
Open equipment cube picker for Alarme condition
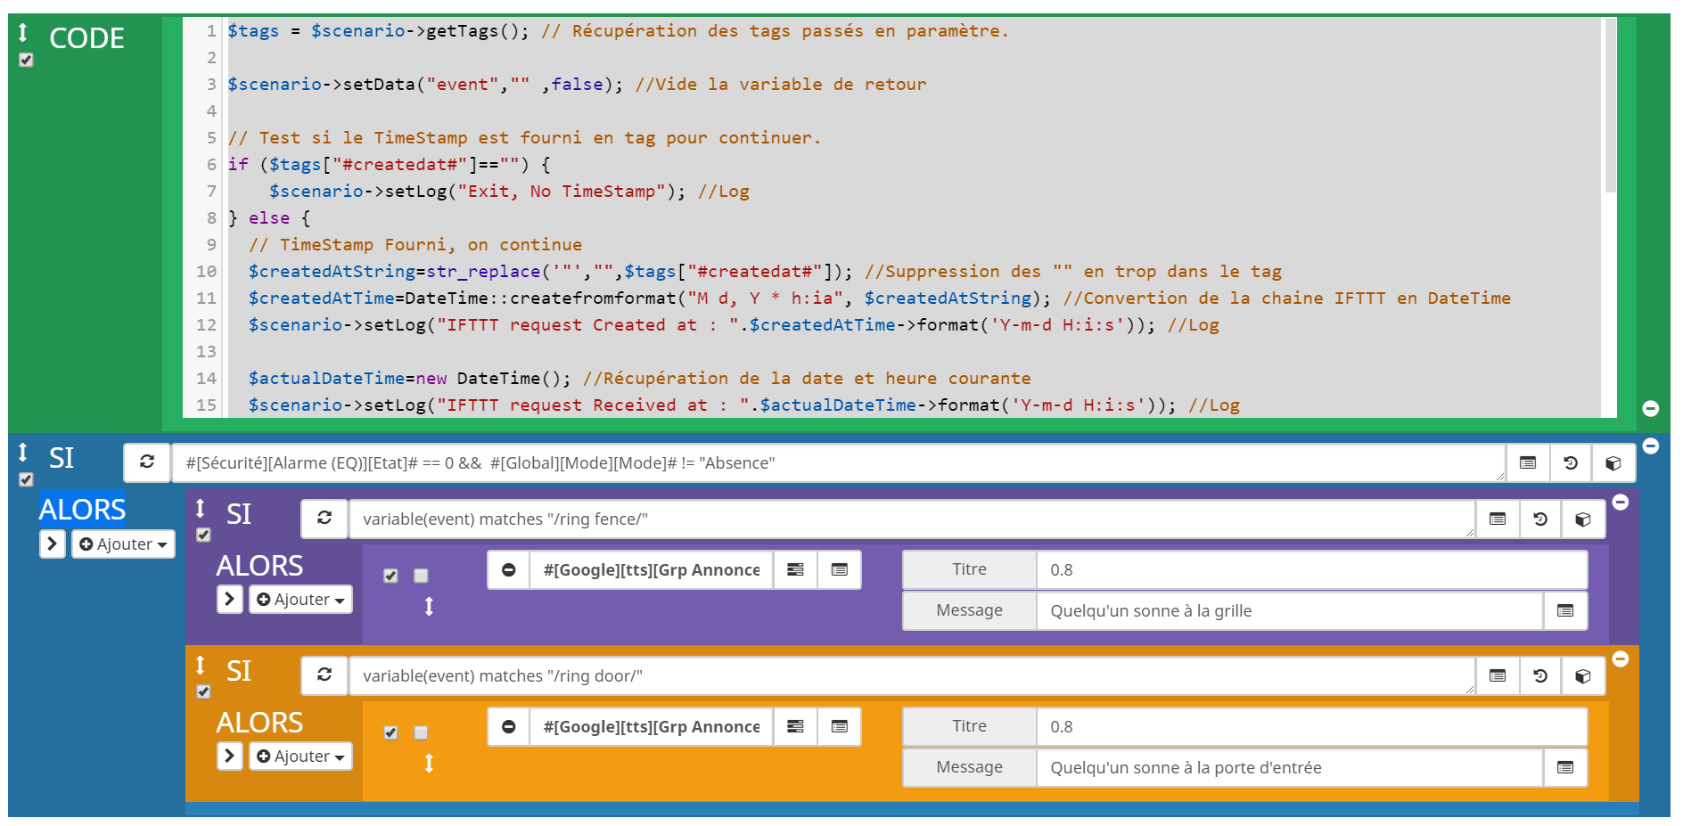[1613, 463]
